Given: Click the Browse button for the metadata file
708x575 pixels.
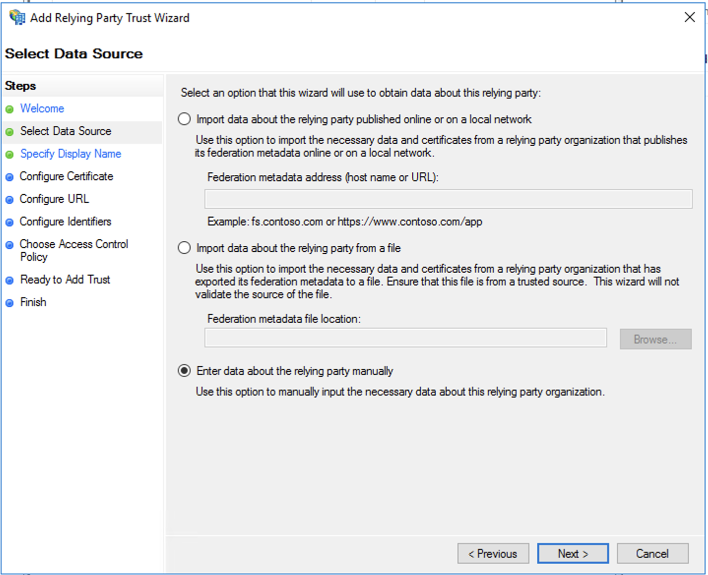Looking at the screenshot, I should click(655, 339).
